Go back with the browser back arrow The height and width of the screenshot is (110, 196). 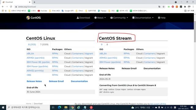[x=3, y=7]
